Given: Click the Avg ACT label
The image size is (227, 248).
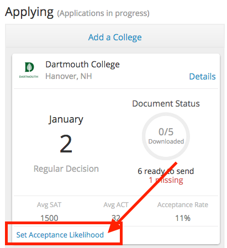Looking at the screenshot, I should [x=116, y=205].
